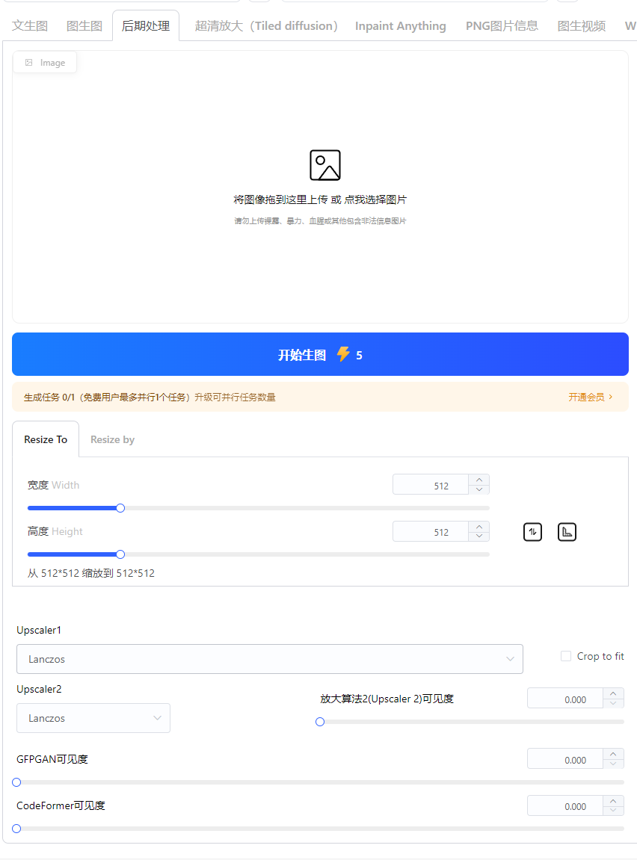Click the 开通会员 membership link
This screenshot has height=860, width=637.
point(591,397)
